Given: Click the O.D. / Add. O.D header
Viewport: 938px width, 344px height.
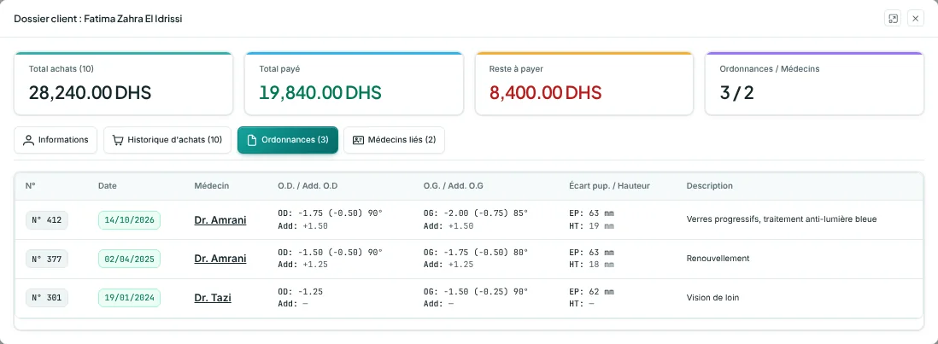Looking at the screenshot, I should pos(308,186).
